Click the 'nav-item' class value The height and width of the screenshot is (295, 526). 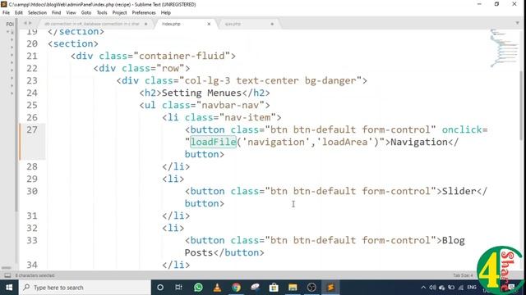(247, 118)
